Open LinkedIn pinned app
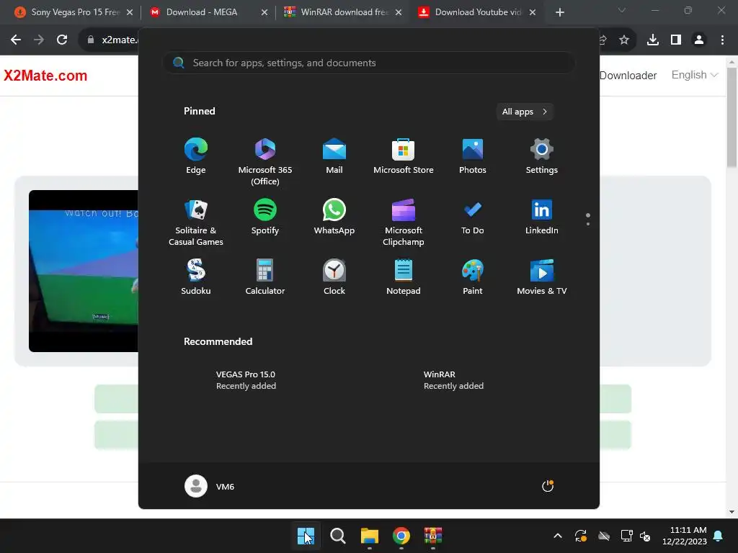The image size is (738, 553). [542, 217]
